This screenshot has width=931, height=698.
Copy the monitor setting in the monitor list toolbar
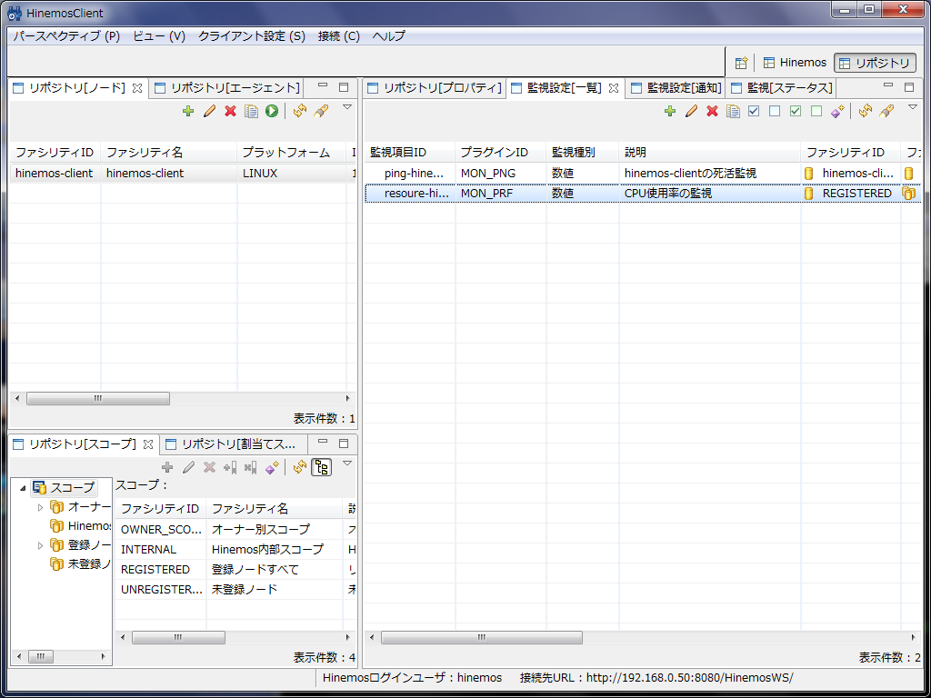click(x=734, y=111)
